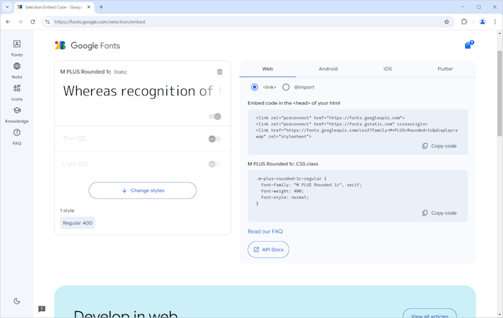Image resolution: width=503 pixels, height=318 pixels.
Task: Click the Google Fonts logo
Action: pos(87,46)
